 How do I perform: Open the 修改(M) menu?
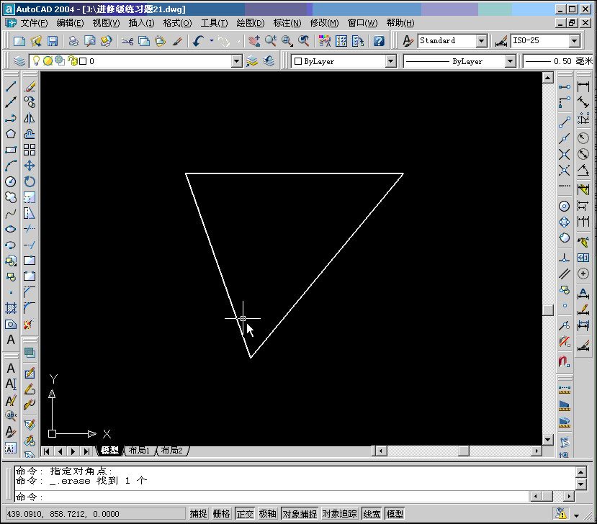(x=324, y=23)
